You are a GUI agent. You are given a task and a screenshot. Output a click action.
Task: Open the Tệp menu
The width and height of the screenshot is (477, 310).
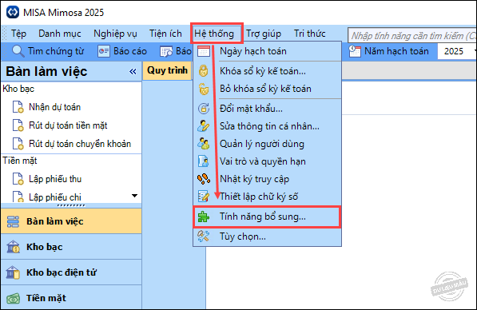tap(19, 34)
